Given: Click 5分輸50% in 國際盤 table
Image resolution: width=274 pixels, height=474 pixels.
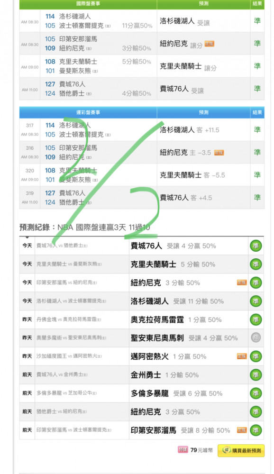Looking at the screenshot, I should (137, 62).
